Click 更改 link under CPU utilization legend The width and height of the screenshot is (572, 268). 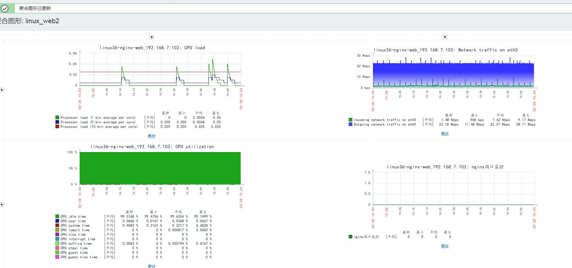pos(152,266)
